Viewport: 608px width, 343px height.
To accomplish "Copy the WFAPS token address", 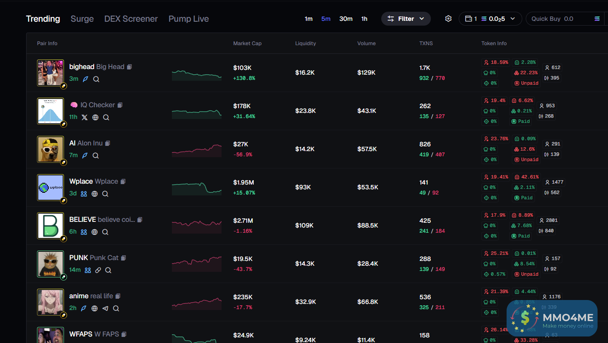I will pyautogui.click(x=124, y=334).
